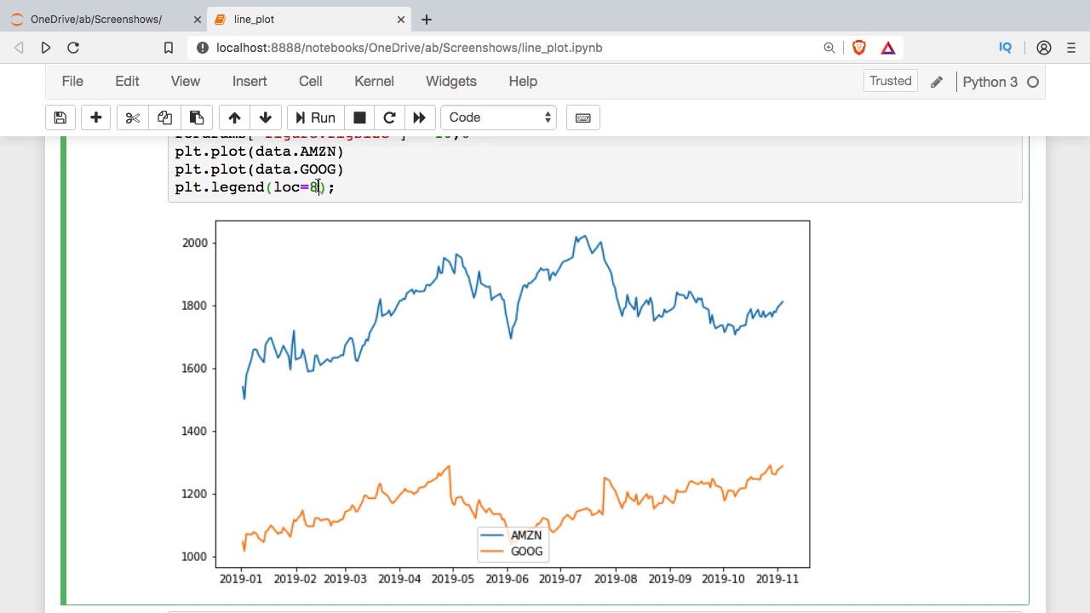The width and height of the screenshot is (1090, 613).
Task: Expand the Code cell type dropdown
Action: coord(498,117)
